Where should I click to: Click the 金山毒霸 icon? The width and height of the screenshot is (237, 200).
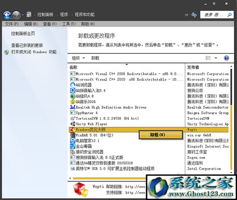click(73, 146)
